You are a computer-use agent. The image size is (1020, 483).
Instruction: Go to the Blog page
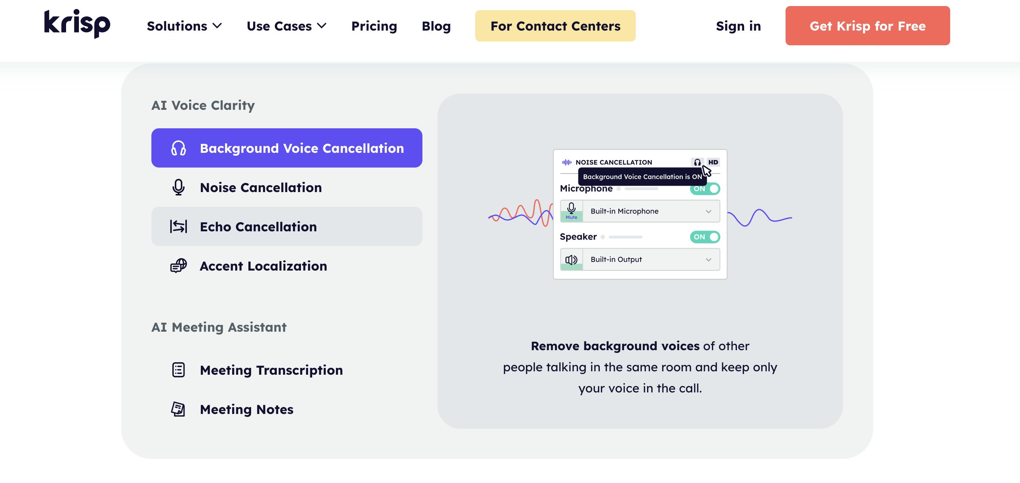pyautogui.click(x=436, y=26)
